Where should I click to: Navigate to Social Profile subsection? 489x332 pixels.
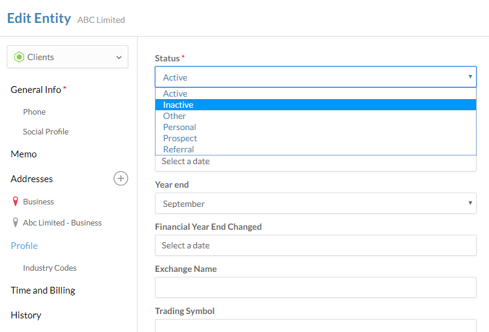pyautogui.click(x=46, y=132)
